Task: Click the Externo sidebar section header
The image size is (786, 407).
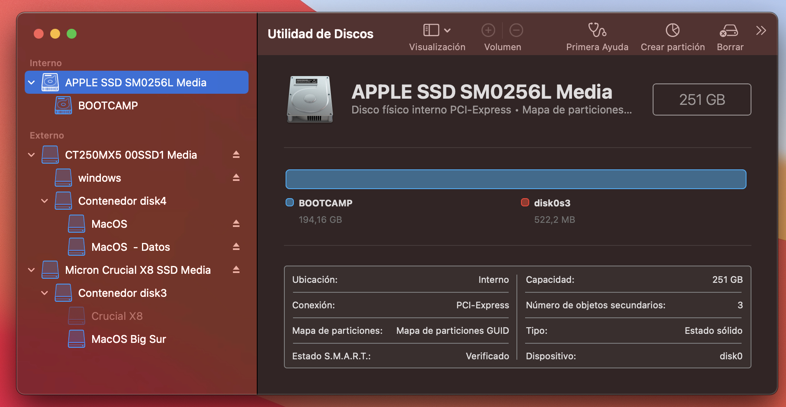Action: click(x=47, y=135)
